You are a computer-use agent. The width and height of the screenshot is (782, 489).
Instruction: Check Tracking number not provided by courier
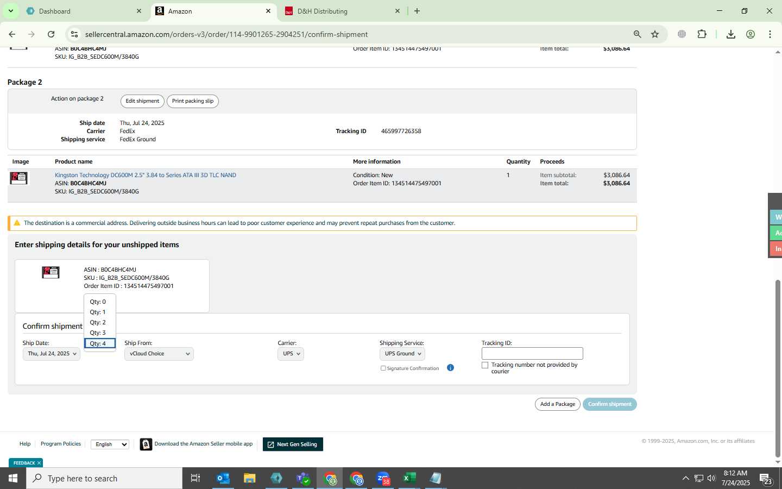[x=485, y=365]
